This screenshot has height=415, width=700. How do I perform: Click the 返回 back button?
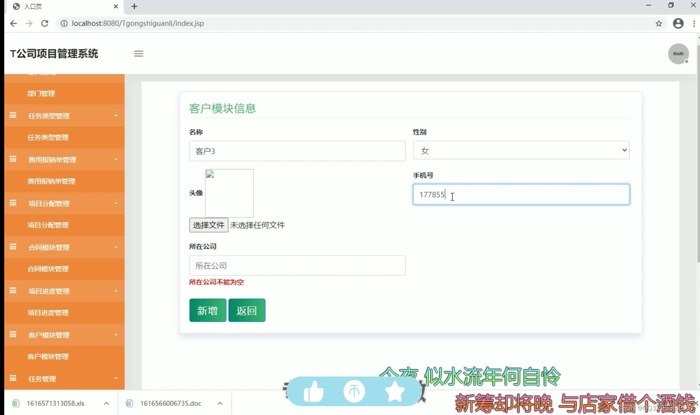[247, 310]
